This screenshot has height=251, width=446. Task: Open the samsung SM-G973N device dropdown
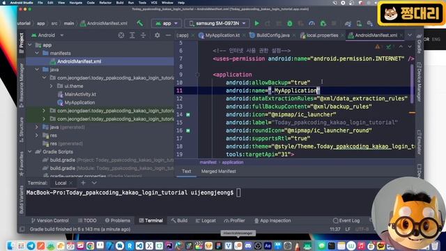[217, 23]
